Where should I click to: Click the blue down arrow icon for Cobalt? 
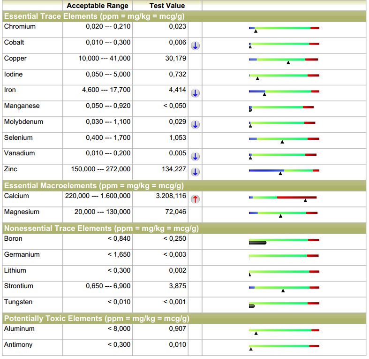point(195,46)
